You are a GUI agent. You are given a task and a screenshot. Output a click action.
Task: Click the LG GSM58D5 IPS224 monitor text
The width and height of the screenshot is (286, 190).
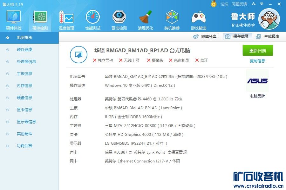point(136,143)
